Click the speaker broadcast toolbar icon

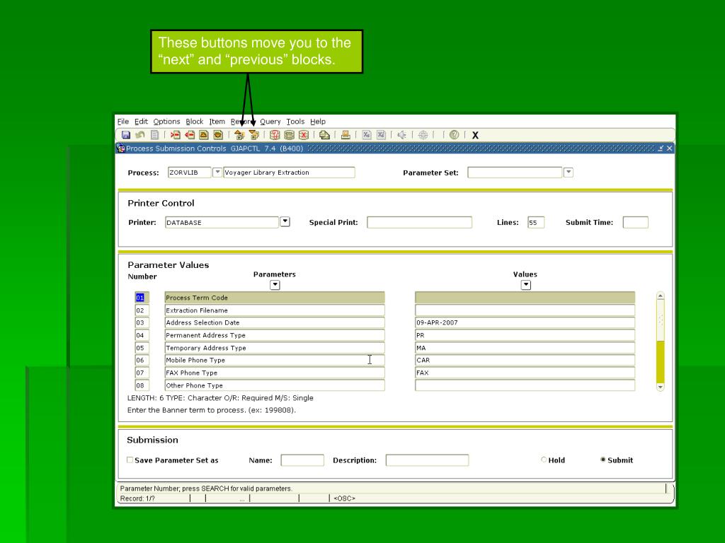click(x=402, y=135)
